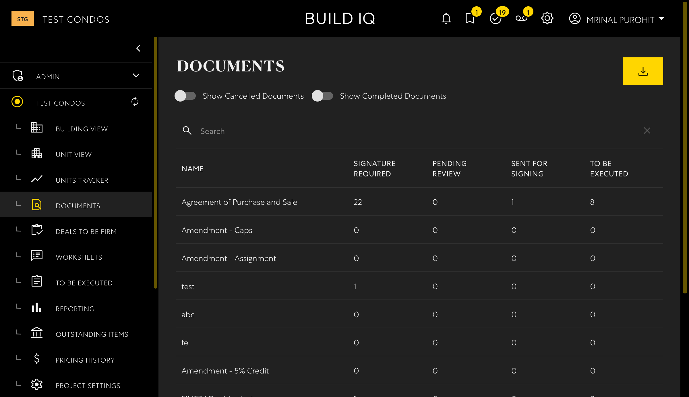Go to Outstanding Items
This screenshot has width=689, height=397.
coord(76,333)
